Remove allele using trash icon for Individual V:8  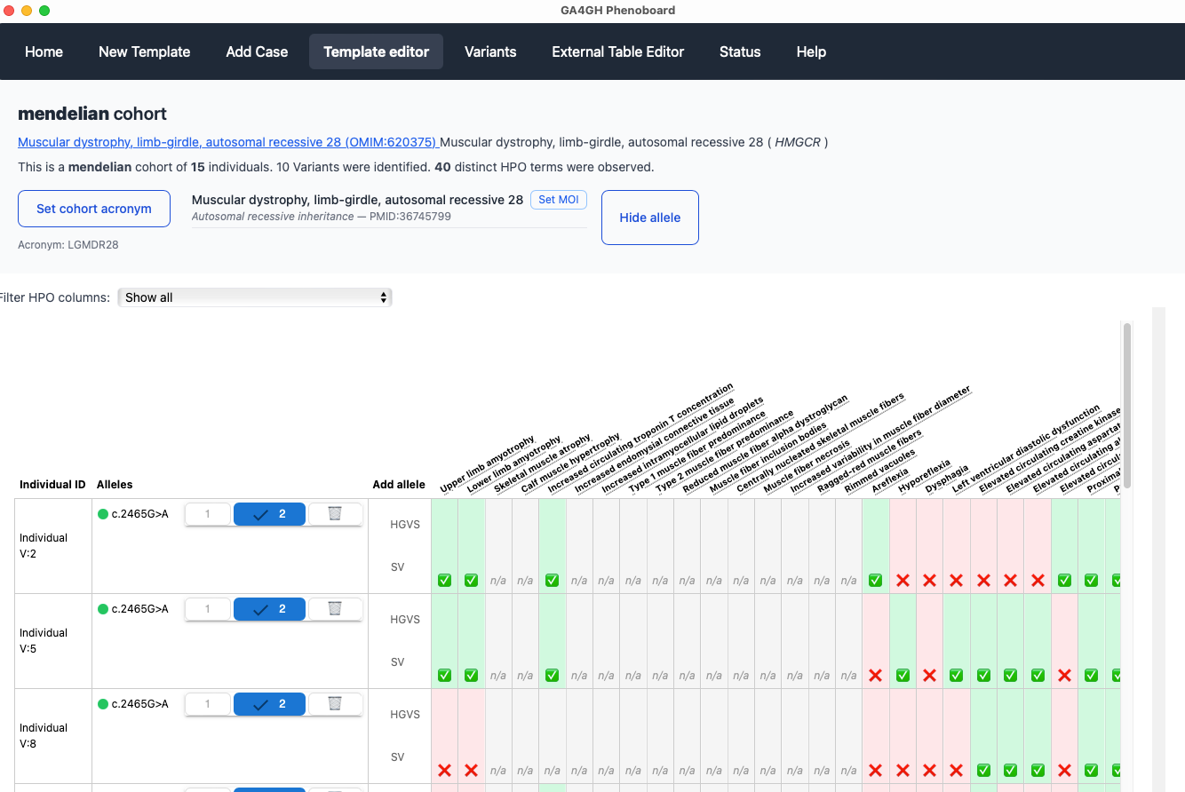[x=335, y=703]
